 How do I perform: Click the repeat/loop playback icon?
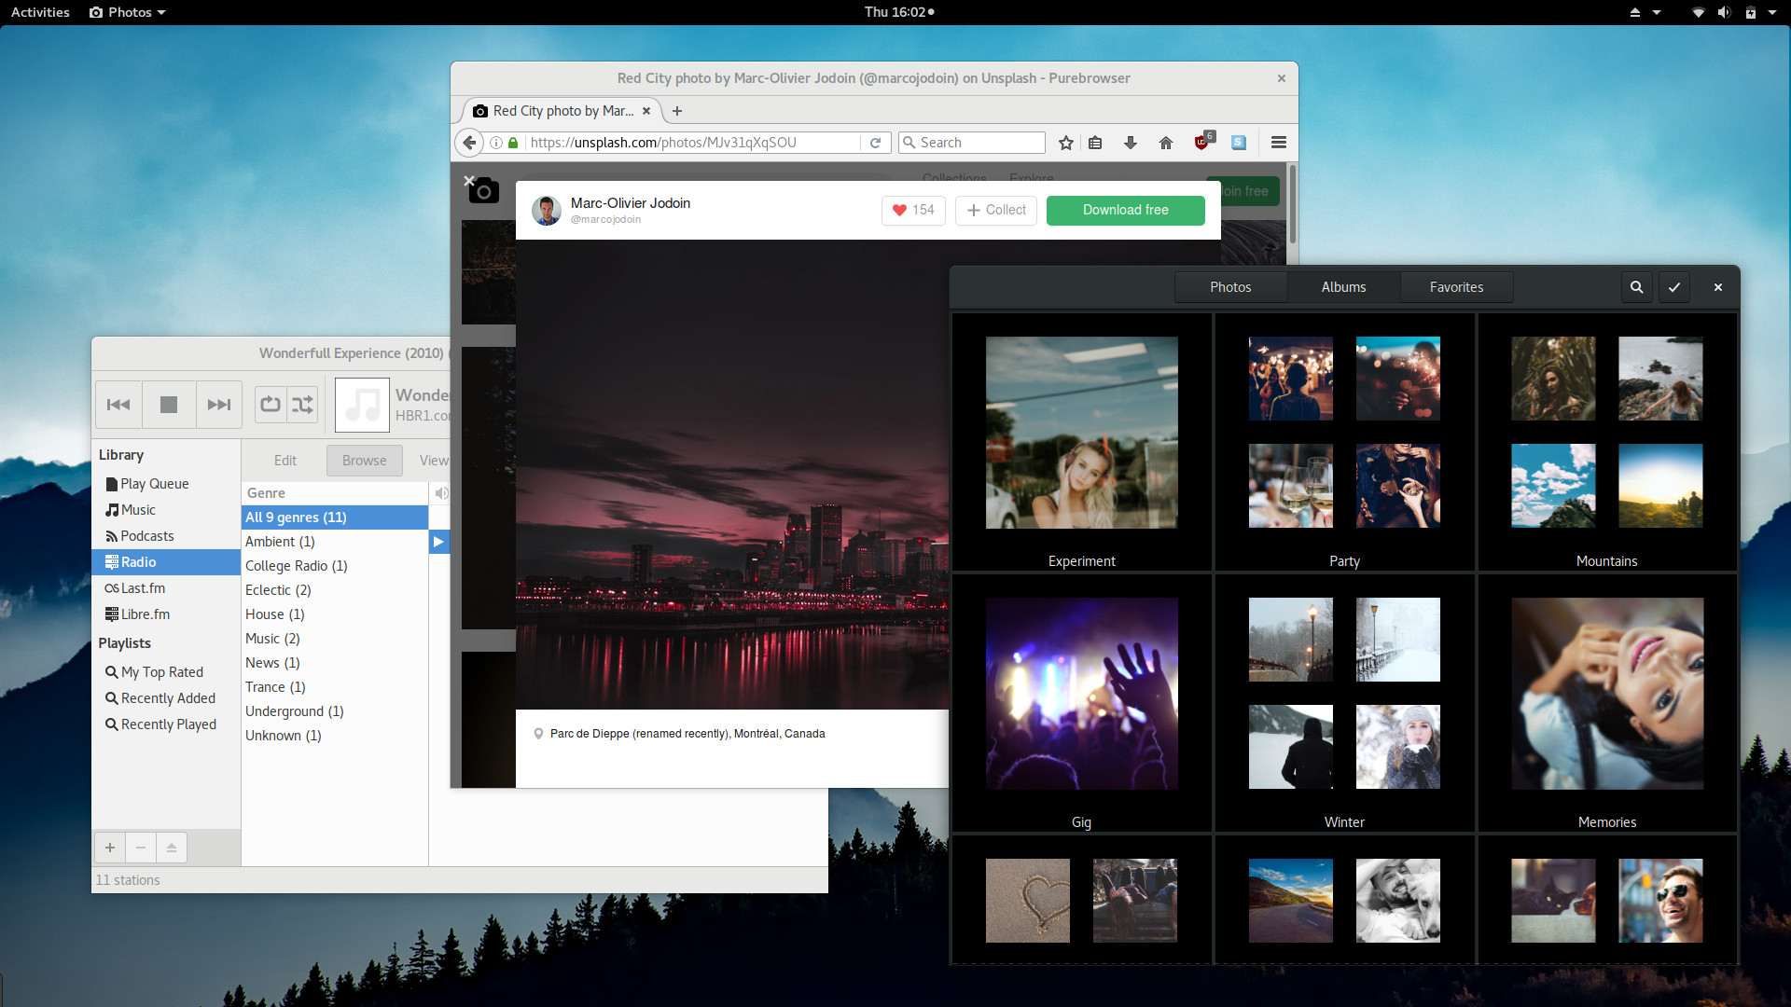click(x=270, y=402)
